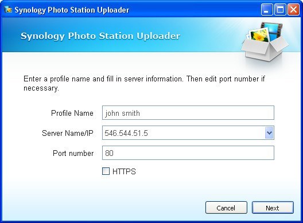Click the HTTPS label text

tap(124, 171)
